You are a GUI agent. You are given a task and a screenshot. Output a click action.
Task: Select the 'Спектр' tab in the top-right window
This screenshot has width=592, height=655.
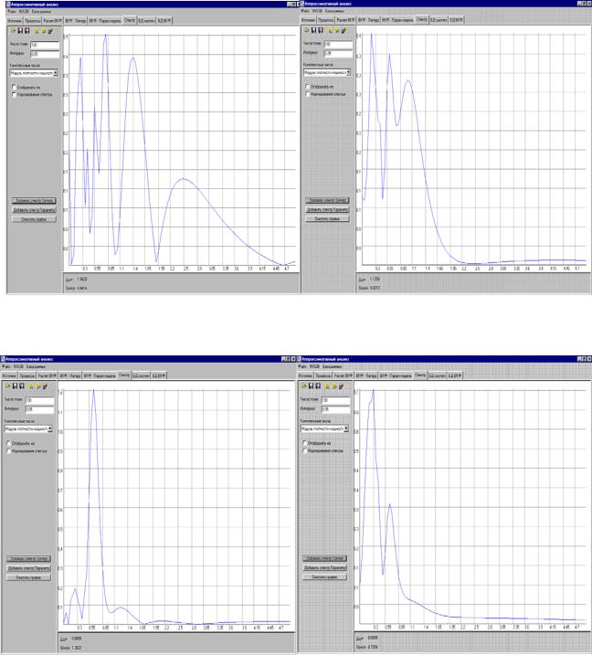tap(422, 19)
